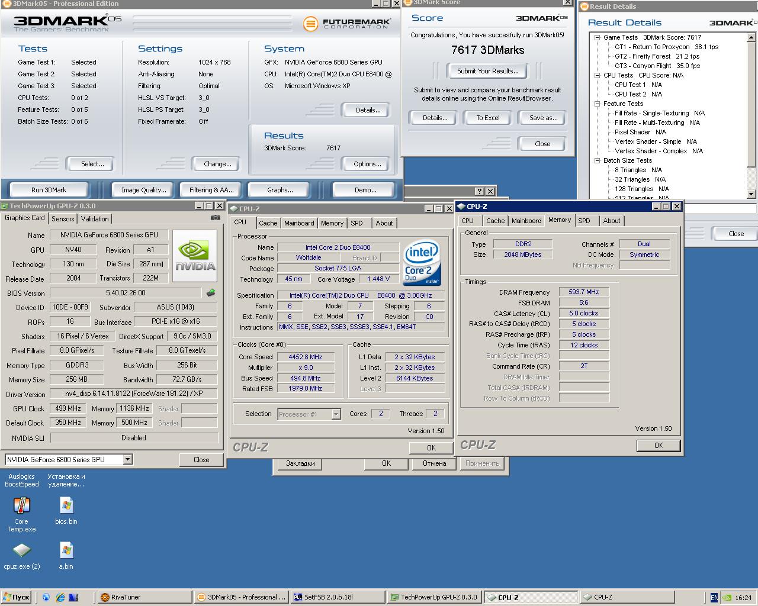758x606 pixels.
Task: Click To Excel button
Action: click(488, 118)
